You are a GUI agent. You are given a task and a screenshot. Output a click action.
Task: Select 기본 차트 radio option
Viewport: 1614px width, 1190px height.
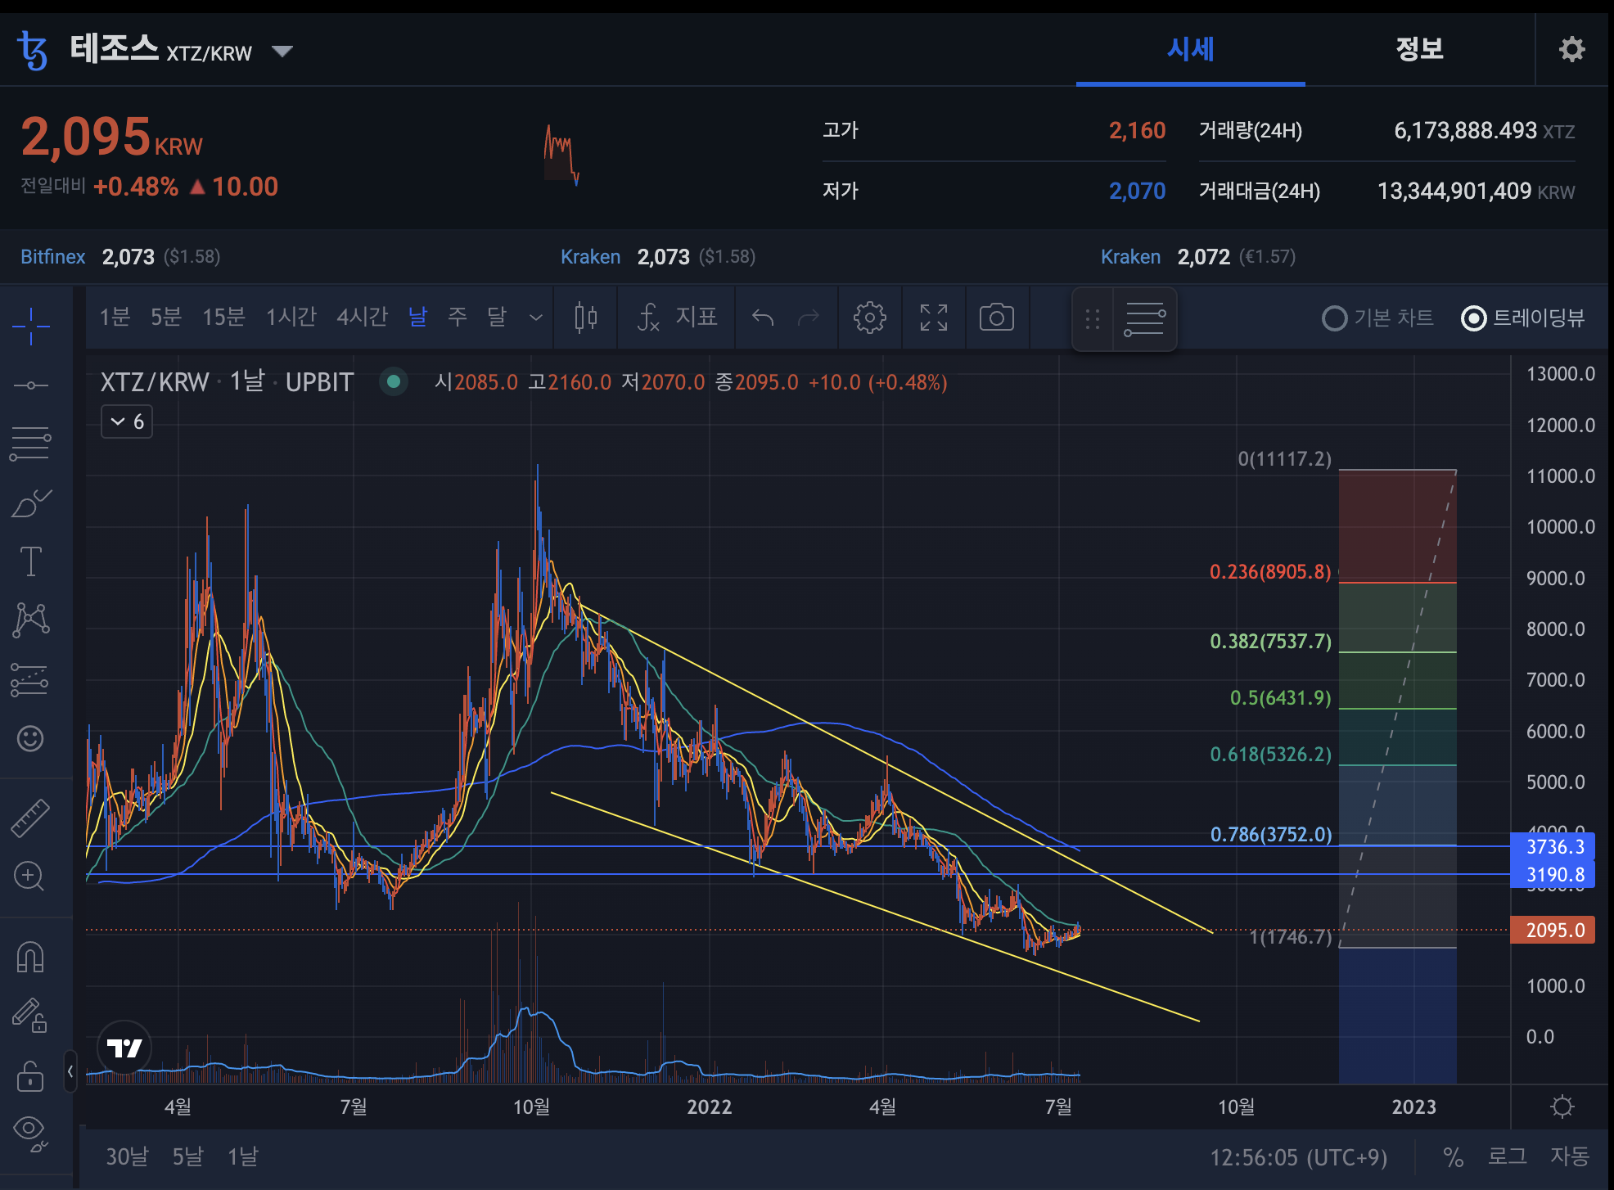1335,318
